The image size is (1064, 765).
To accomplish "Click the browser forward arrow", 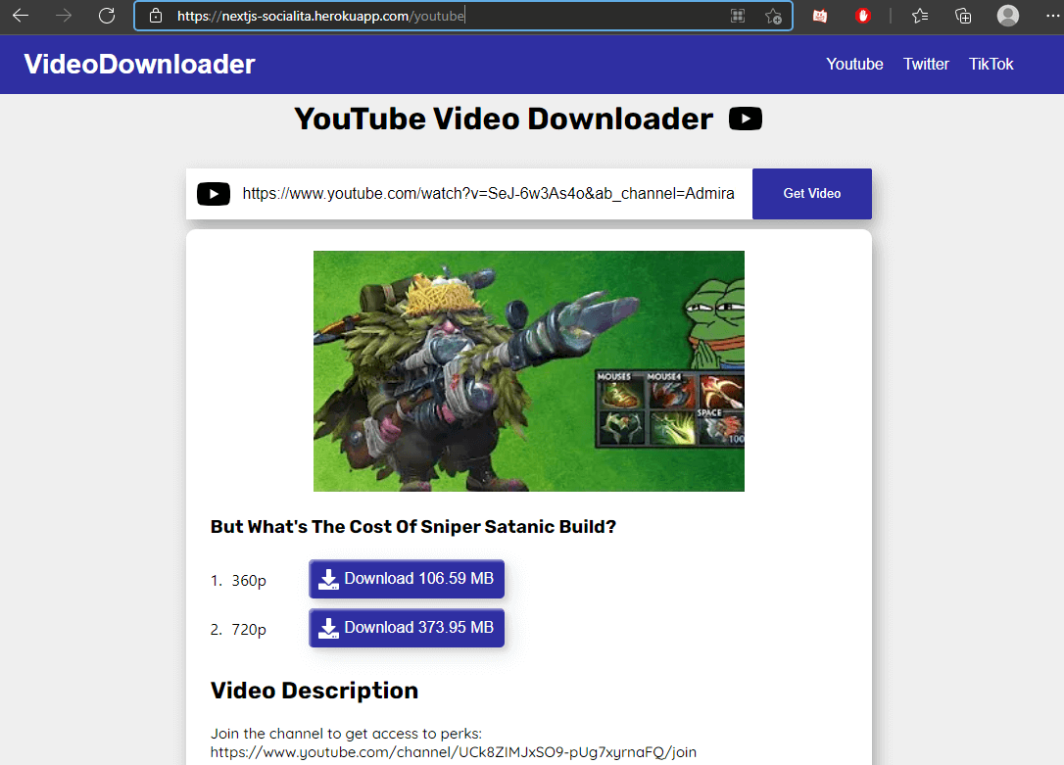I will 64,16.
